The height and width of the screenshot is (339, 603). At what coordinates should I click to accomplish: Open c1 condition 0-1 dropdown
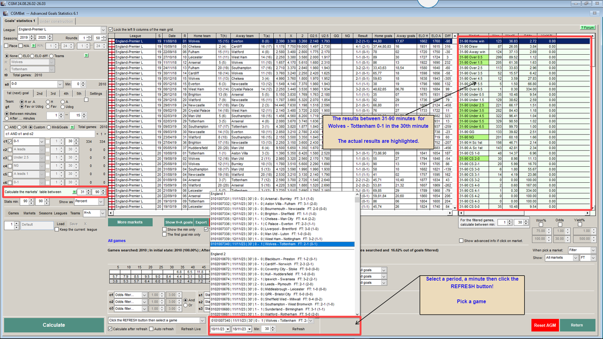42,142
